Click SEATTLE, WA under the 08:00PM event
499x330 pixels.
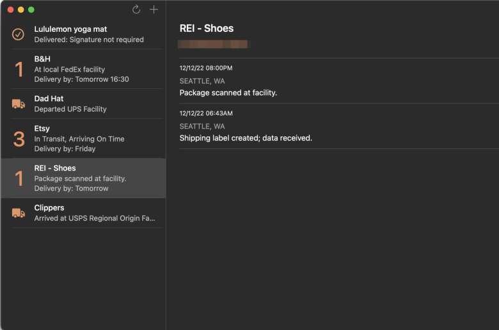click(202, 81)
